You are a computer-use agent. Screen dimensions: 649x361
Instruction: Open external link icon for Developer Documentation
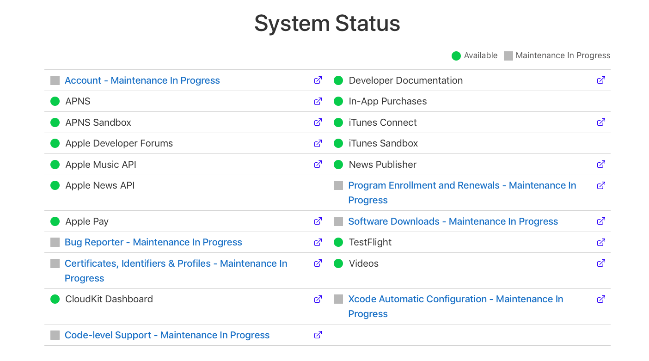point(601,80)
